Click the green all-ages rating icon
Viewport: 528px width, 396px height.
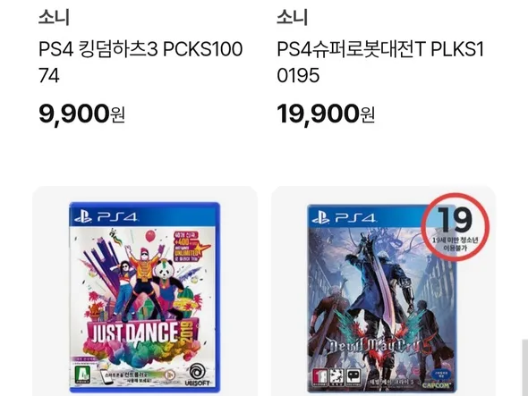pyautogui.click(x=82, y=375)
